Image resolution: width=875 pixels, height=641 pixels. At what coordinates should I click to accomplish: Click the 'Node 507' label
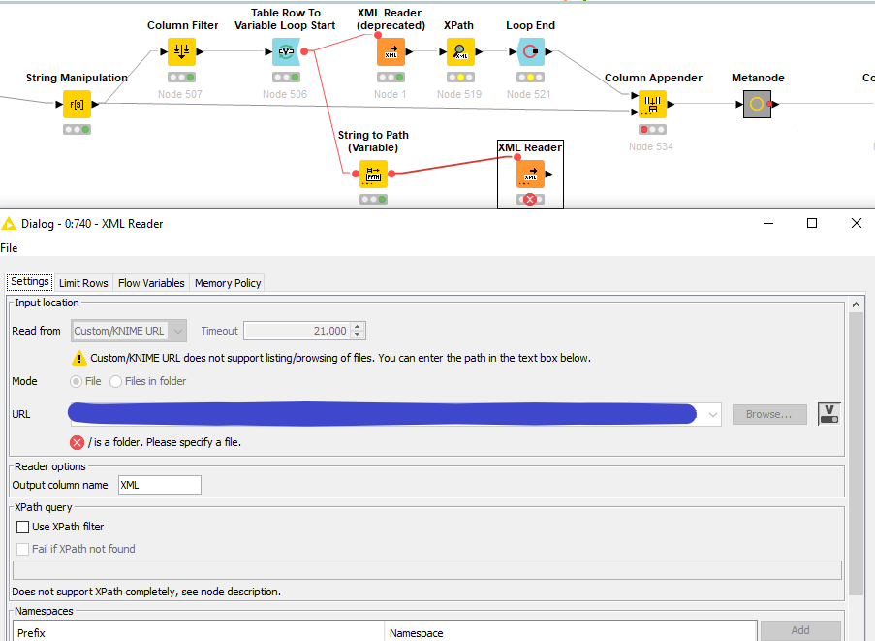coord(179,94)
